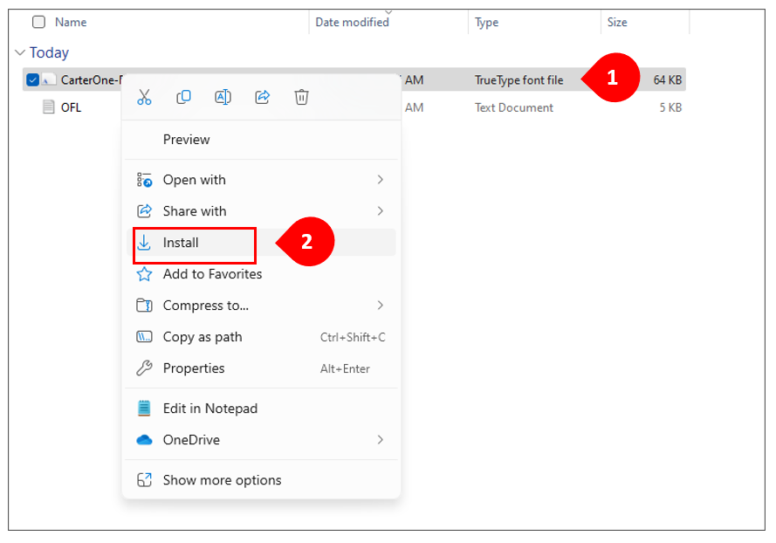776x543 pixels.
Task: Open the OneDrive submenu
Action: [x=261, y=440]
